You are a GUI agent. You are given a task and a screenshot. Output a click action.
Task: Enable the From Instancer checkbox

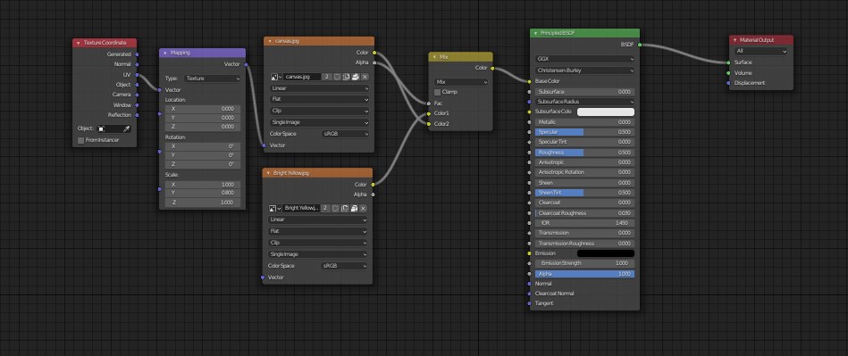click(x=81, y=140)
